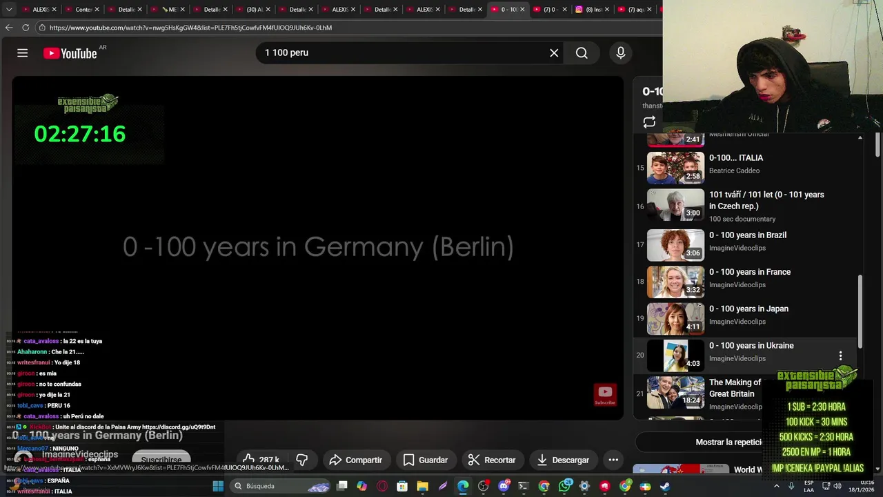Switch to the (30) AL browser tab
The width and height of the screenshot is (883, 497).
[255, 9]
